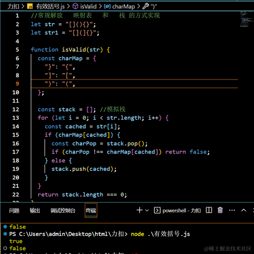Screen dimensions: 254x254
Task: Click the powershell terminal icon
Action: 157,210
